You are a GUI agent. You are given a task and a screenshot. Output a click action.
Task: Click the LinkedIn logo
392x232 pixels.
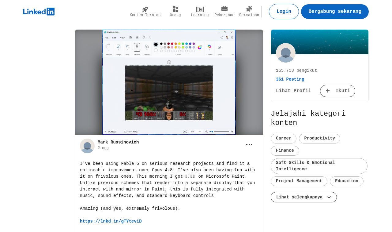[39, 12]
